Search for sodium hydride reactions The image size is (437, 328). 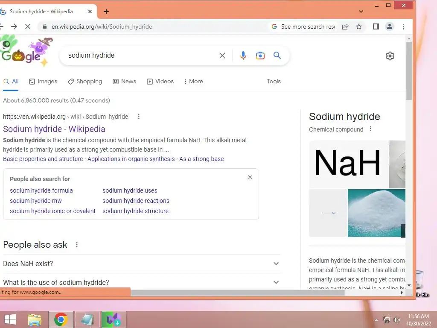coord(136,201)
